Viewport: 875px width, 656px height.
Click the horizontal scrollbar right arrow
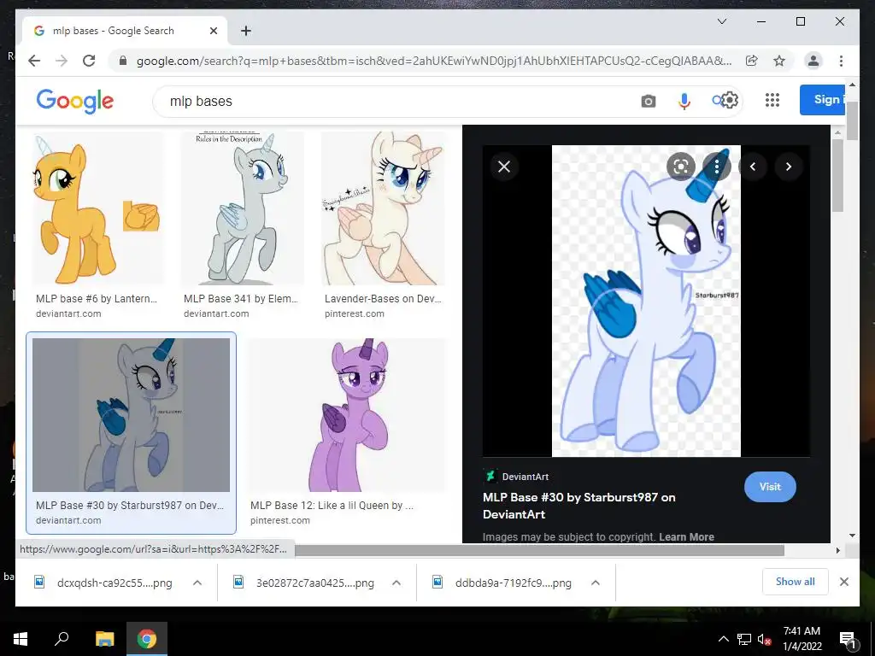[x=837, y=550]
